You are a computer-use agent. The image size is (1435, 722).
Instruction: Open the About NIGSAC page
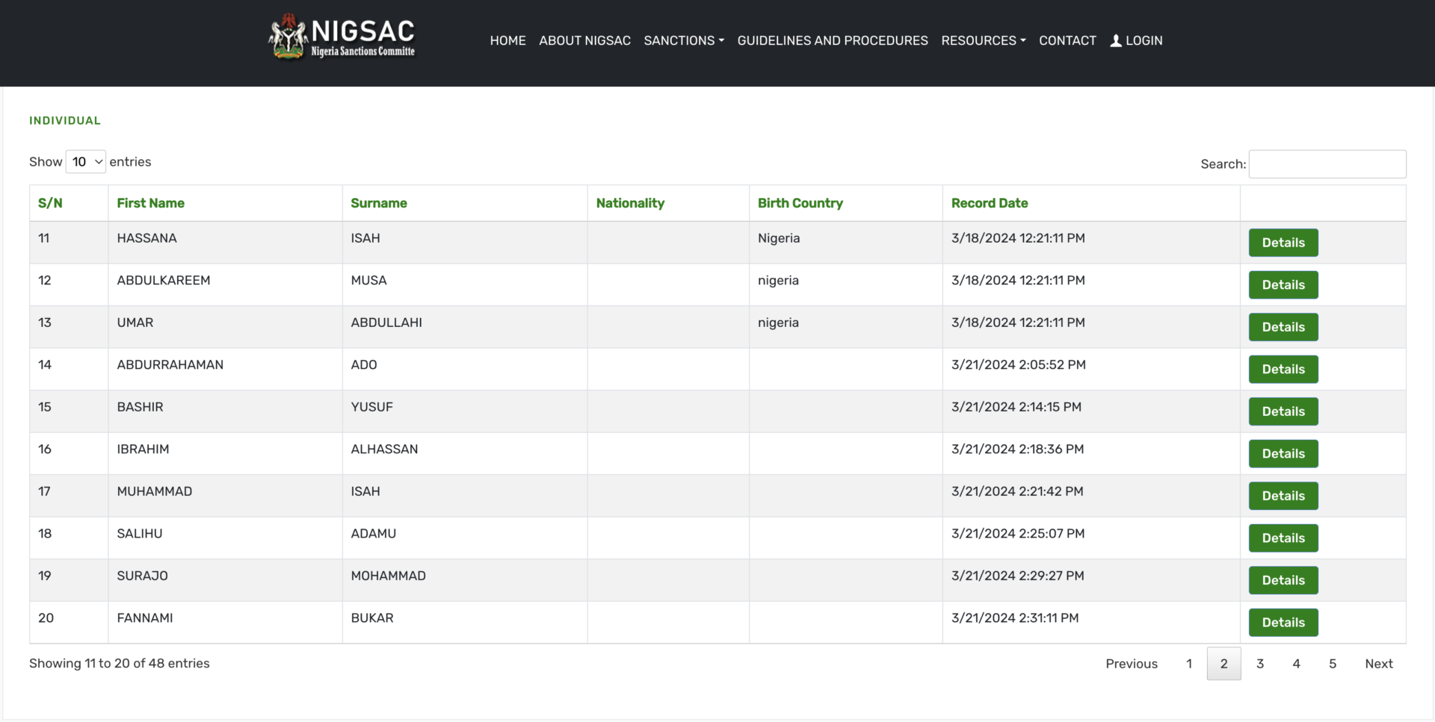tap(584, 41)
